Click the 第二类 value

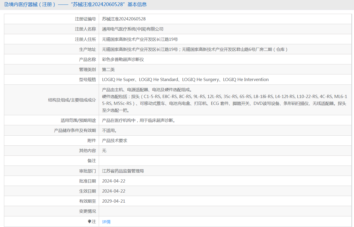pos(109,69)
